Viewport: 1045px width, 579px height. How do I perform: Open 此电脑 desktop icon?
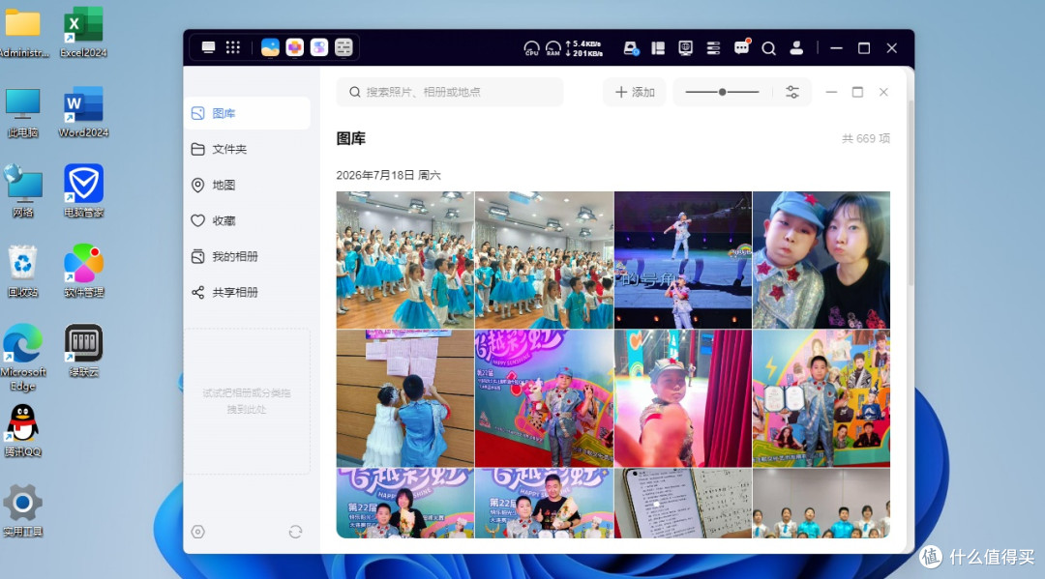click(22, 112)
